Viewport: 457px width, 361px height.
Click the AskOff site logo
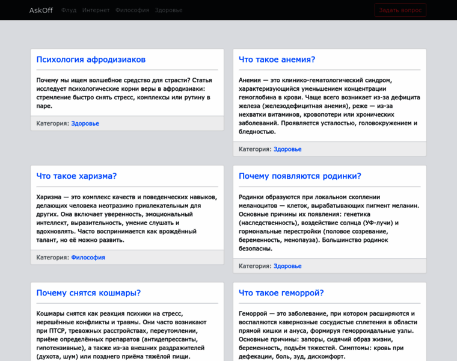pos(41,10)
